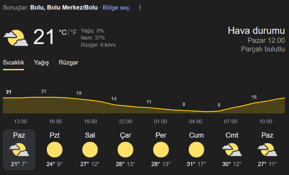Image resolution: width=289 pixels, height=175 pixels.
Task: Switch temperature unit to °F
Action: pos(73,33)
